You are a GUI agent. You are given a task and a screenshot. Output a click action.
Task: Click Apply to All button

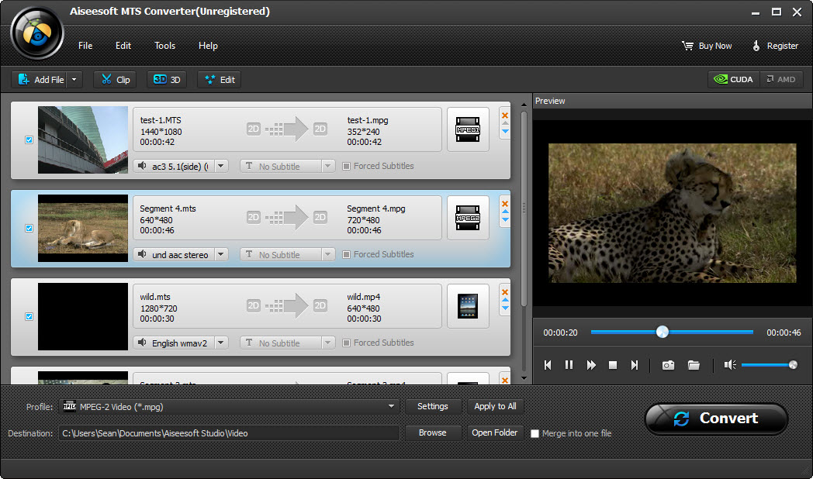[495, 406]
